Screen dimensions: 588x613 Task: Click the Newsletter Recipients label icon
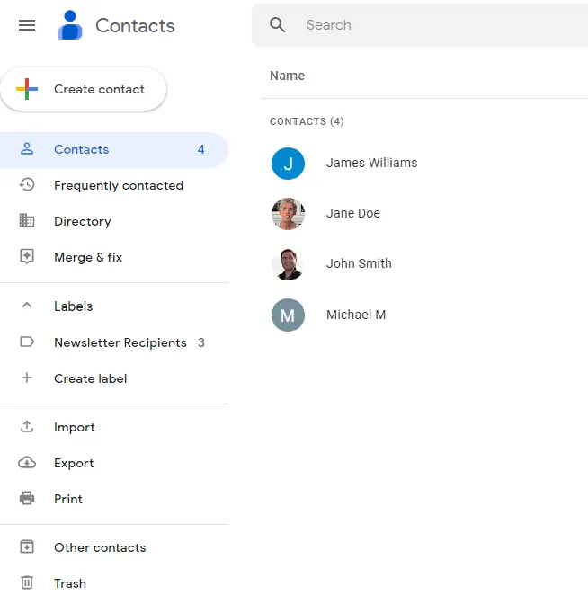coord(27,342)
